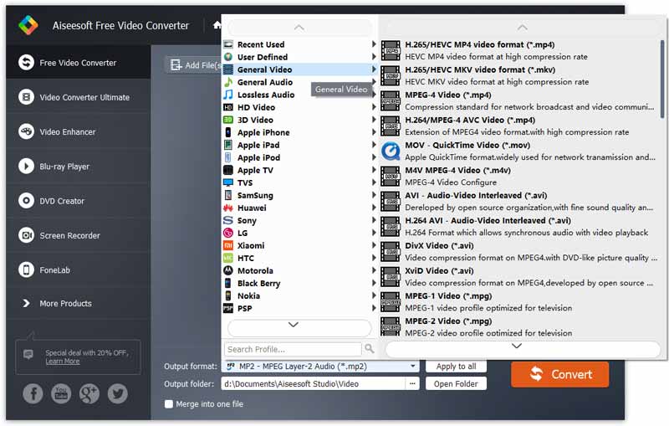This screenshot has width=669, height=426.
Task: Select the Apple iPad category
Action: [299, 145]
